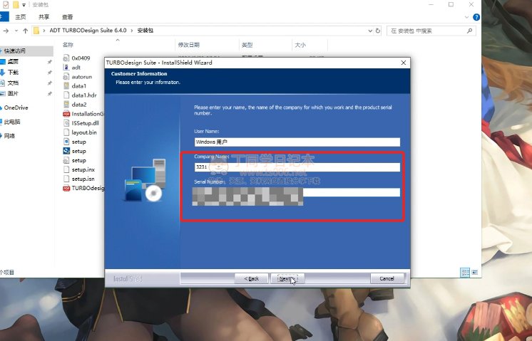532x341 pixels.
Task: Select the ISSetup.dll file icon
Action: tap(66, 123)
